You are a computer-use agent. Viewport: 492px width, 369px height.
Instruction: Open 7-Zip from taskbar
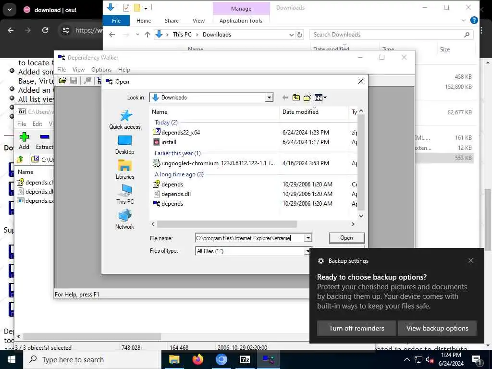coord(245,359)
